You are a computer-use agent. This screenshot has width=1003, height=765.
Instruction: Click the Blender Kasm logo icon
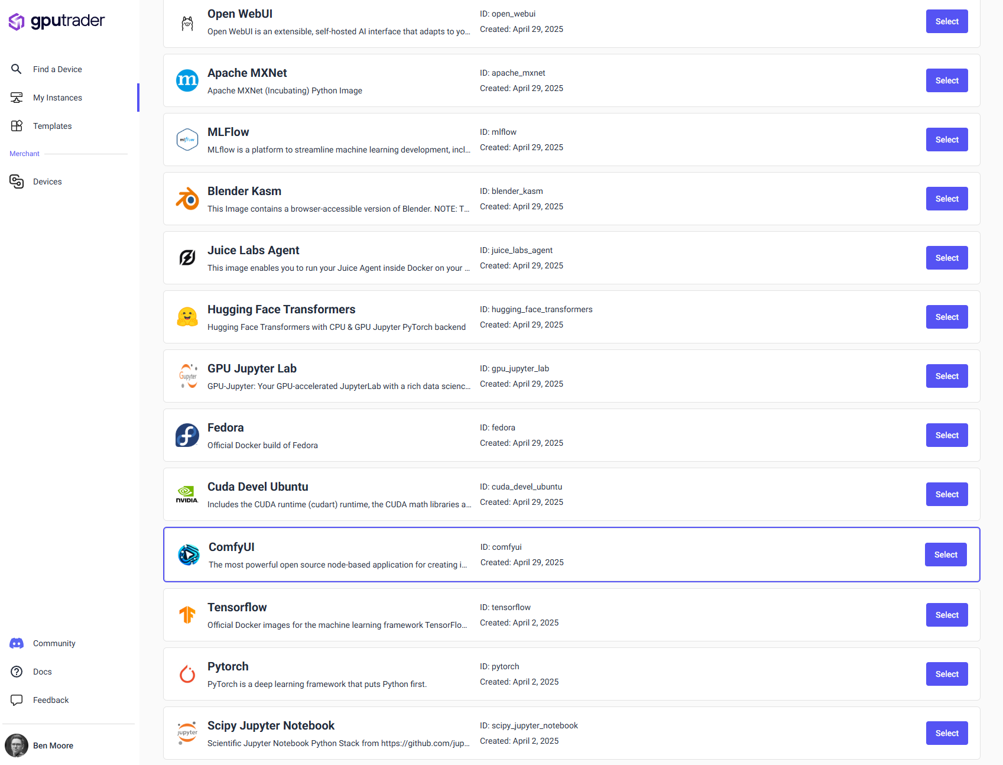click(187, 199)
